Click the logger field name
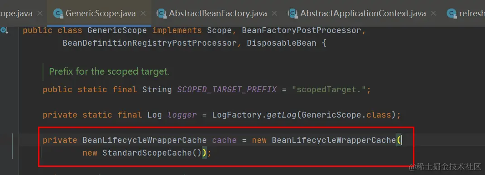This screenshot has height=175, width=485. [182, 115]
